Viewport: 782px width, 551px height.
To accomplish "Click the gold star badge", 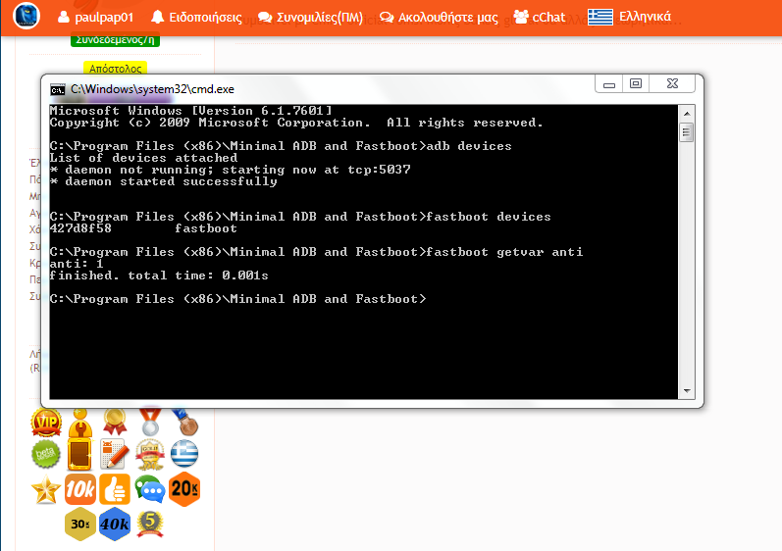I will (x=46, y=489).
